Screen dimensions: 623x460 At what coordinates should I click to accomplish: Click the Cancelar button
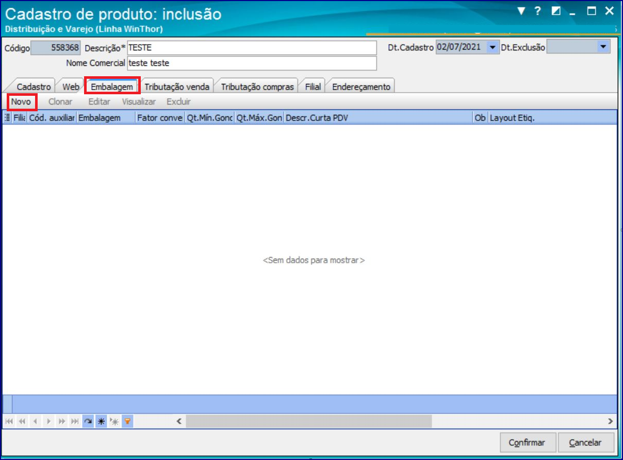587,442
